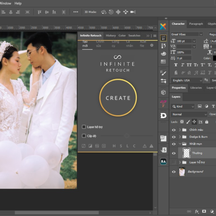Screen dimensions: 216x216
Task: Open the Brush Settings icon in the panel strip
Action: [163, 81]
